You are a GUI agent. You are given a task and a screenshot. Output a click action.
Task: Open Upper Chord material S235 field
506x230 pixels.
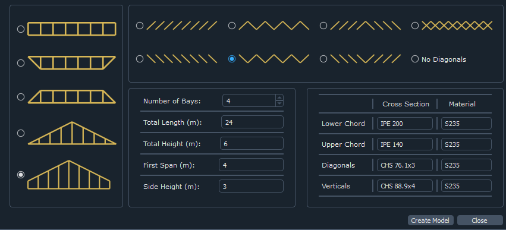click(x=466, y=144)
